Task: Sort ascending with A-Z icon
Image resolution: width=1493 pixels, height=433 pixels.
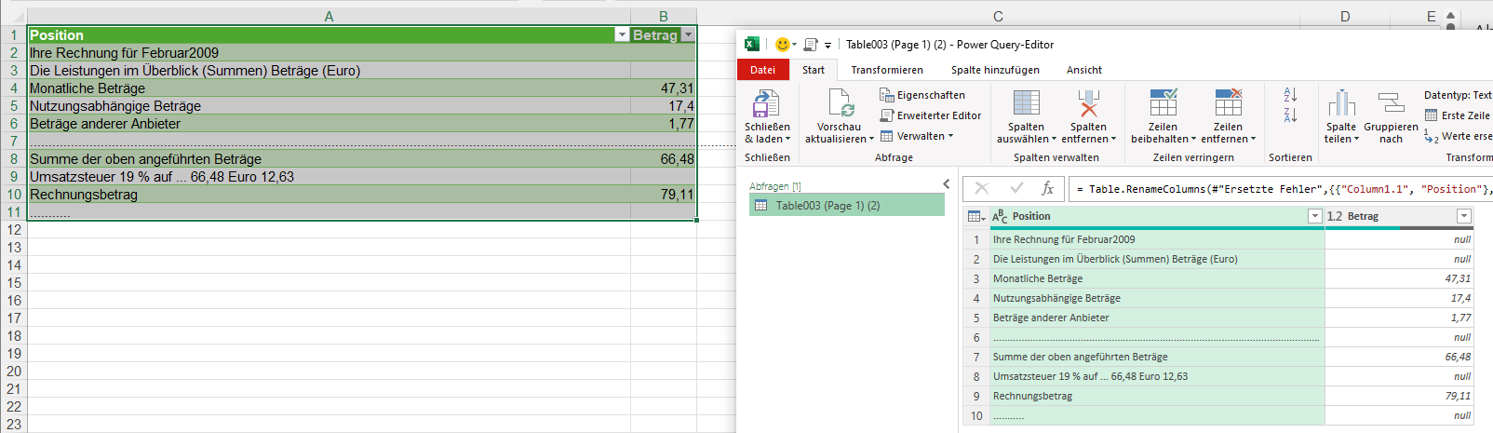Action: pos(1290,95)
